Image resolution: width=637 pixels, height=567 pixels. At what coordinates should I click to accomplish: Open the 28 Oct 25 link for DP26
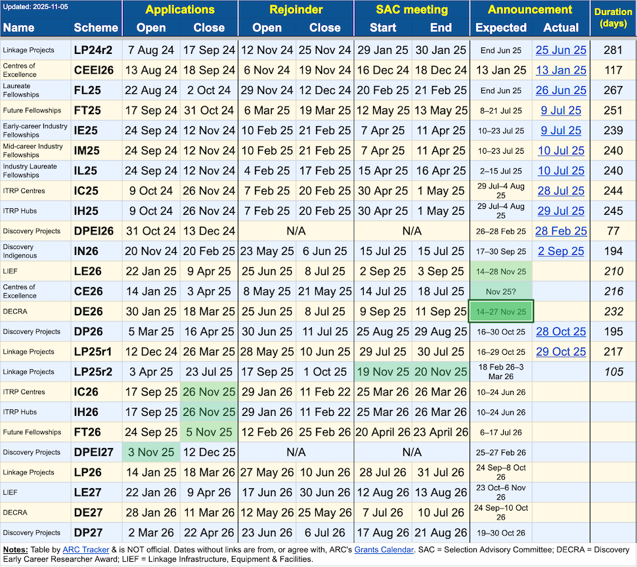[561, 332]
